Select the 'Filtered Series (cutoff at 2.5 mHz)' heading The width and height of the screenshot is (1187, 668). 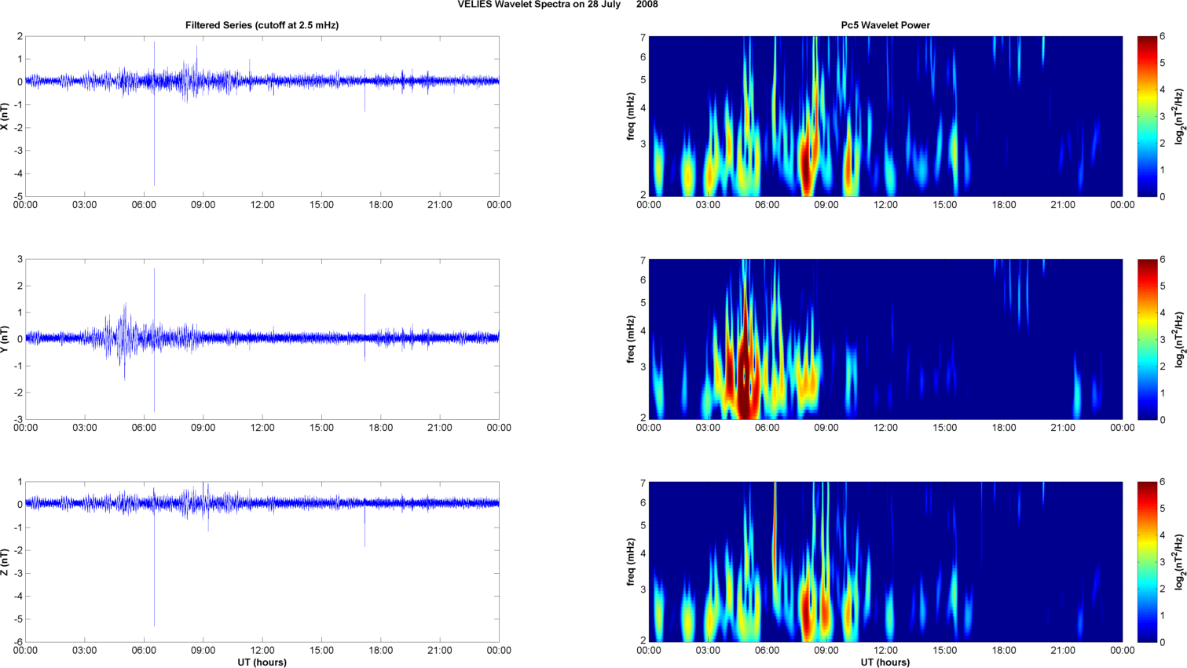click(x=262, y=25)
